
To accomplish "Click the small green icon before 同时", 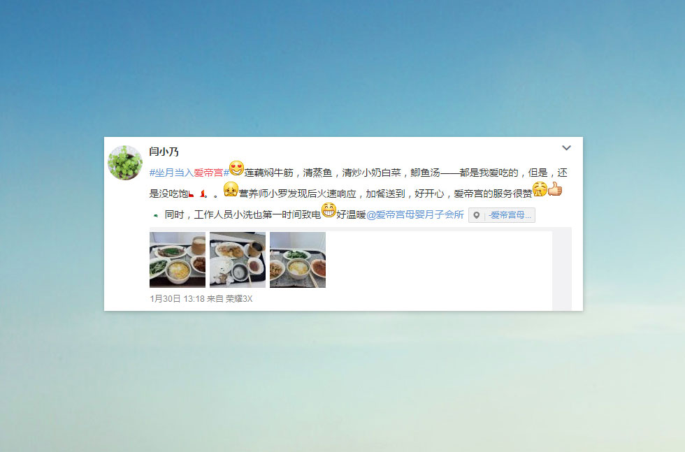I will tap(155, 215).
